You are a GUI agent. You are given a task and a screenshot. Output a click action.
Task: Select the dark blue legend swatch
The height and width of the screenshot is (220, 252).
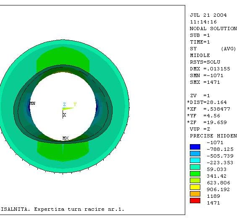tap(195, 147)
